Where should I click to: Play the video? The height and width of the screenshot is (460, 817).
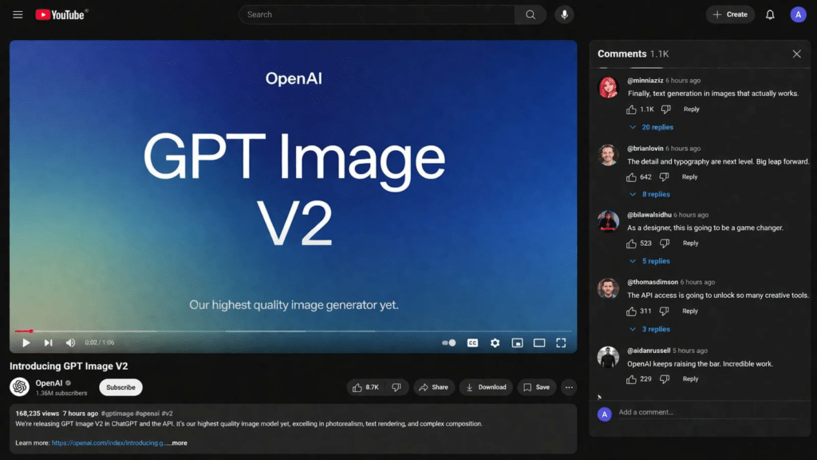pyautogui.click(x=26, y=342)
